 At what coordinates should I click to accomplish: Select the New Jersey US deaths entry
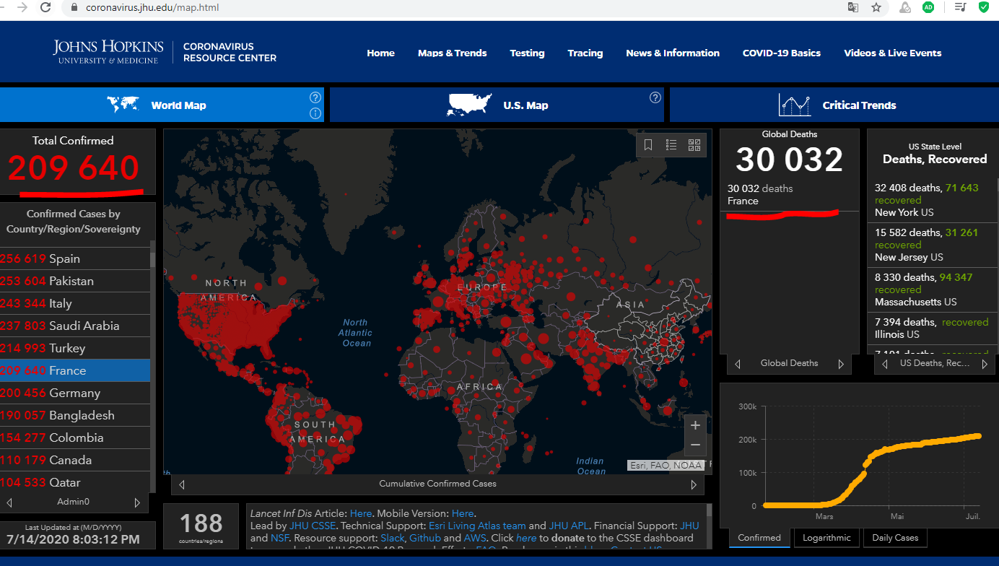932,245
